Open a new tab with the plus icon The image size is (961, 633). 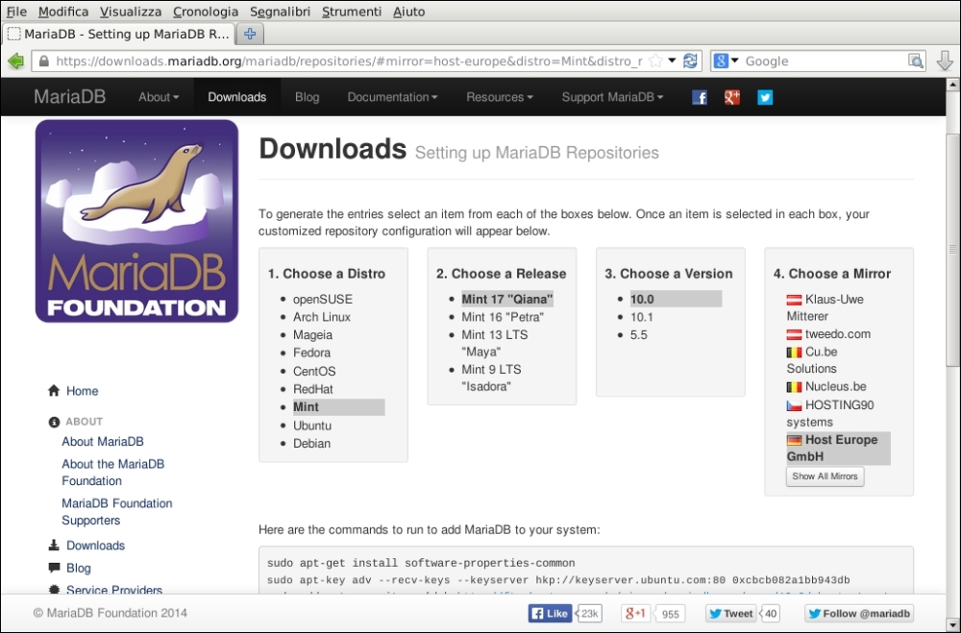click(x=250, y=34)
